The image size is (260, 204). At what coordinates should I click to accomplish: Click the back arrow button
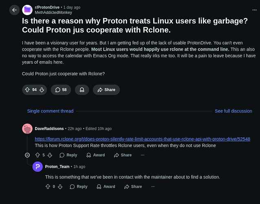15,10
